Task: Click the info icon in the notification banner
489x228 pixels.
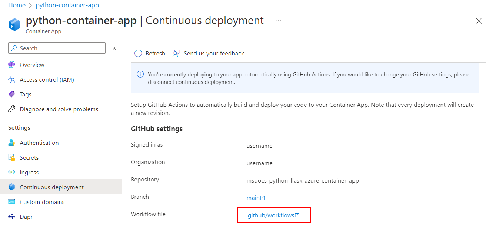Action: [140, 74]
